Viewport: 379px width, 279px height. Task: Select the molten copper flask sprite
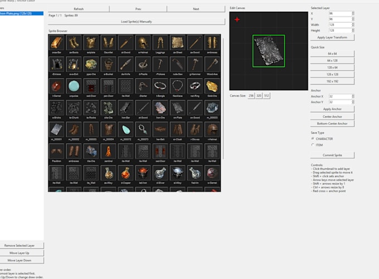pyautogui.click(x=126, y=173)
